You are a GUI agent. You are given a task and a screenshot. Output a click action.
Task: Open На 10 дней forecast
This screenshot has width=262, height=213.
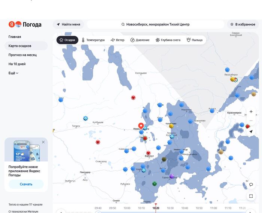coord(17,64)
